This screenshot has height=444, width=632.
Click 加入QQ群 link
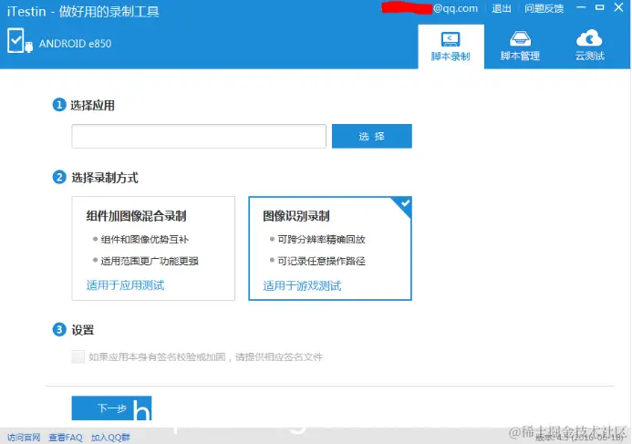(x=110, y=437)
